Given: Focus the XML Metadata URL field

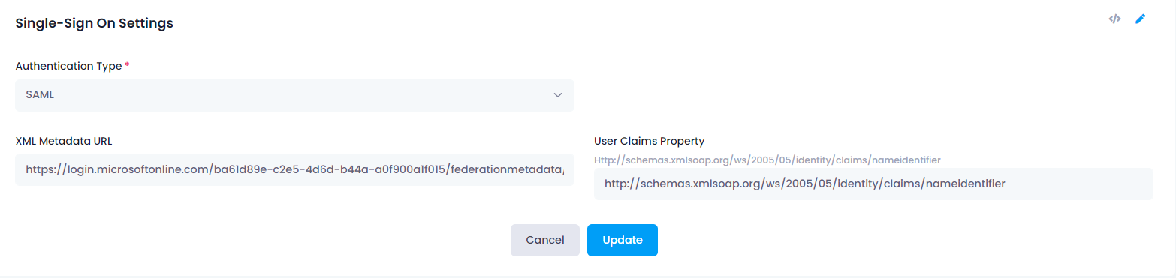Looking at the screenshot, I should coord(294,169).
